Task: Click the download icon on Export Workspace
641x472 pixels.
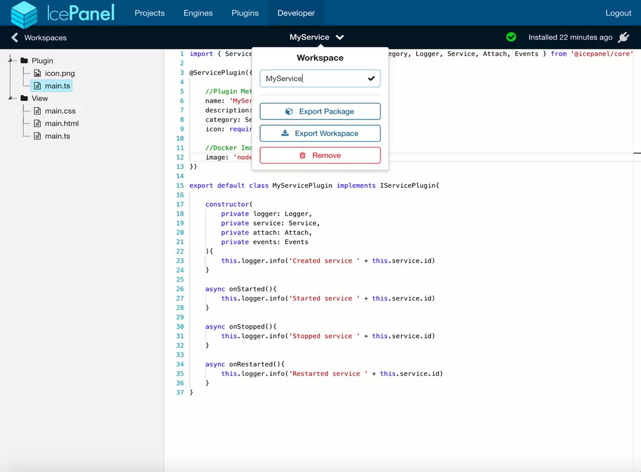Action: point(287,133)
